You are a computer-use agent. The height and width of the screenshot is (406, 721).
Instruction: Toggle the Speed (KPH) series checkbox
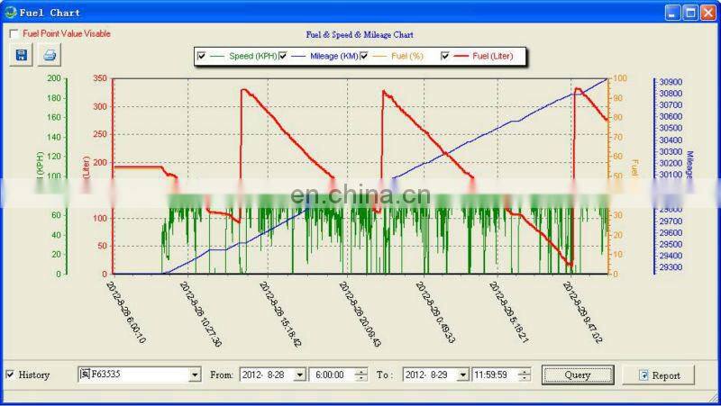click(201, 56)
